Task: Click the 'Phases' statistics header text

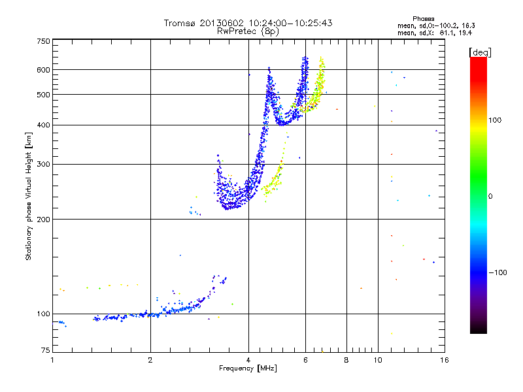Action: 423,19
